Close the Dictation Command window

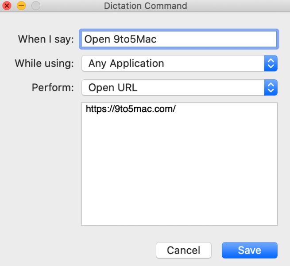pos(7,6)
